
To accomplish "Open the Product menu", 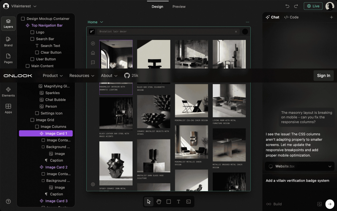I will (x=53, y=75).
